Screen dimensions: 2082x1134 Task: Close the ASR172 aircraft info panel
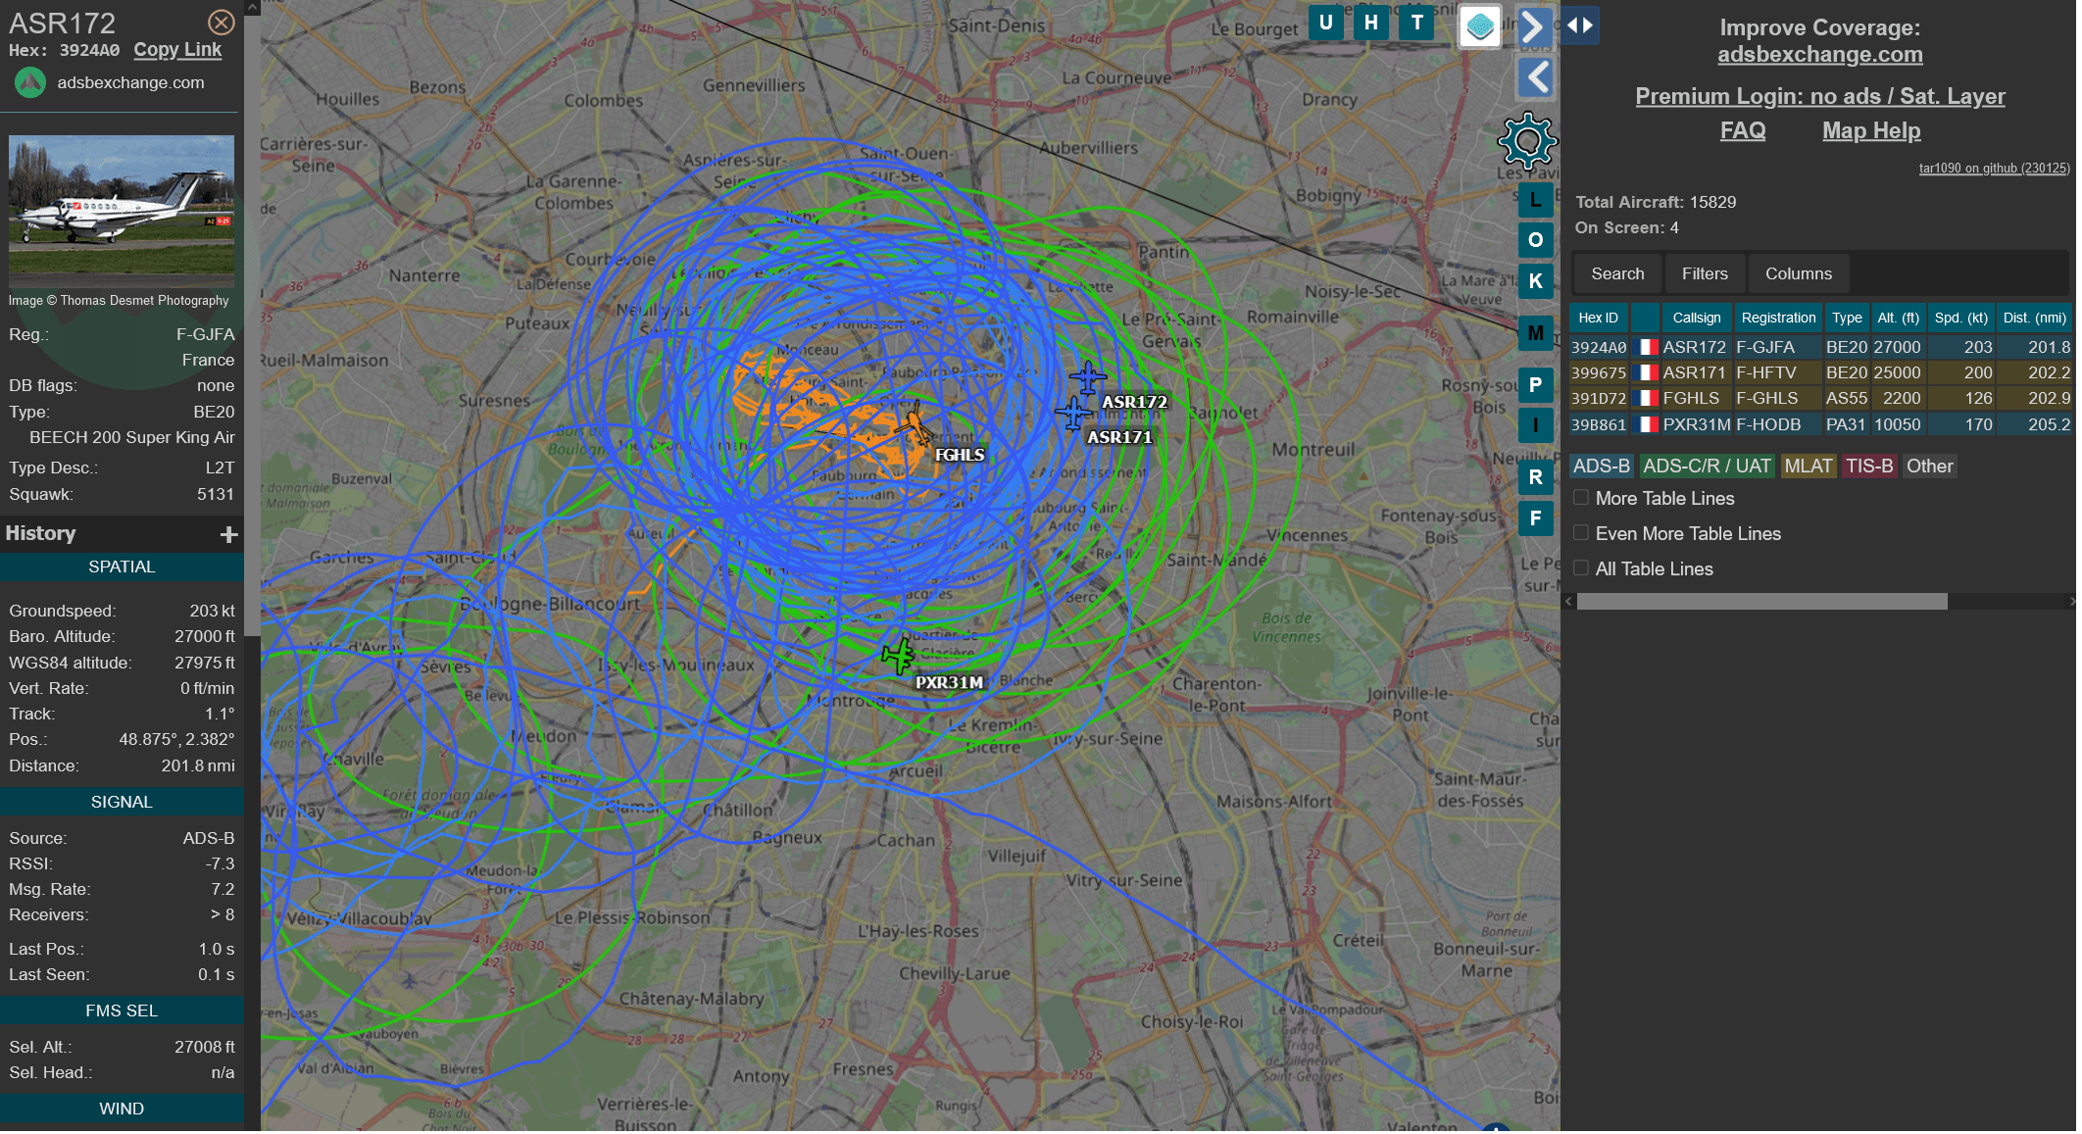pyautogui.click(x=222, y=23)
